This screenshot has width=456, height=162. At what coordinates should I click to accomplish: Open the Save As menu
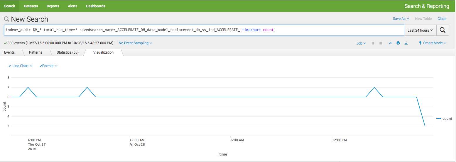[x=401, y=19]
